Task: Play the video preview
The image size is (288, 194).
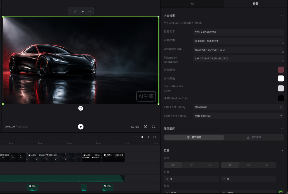Action: (81, 127)
